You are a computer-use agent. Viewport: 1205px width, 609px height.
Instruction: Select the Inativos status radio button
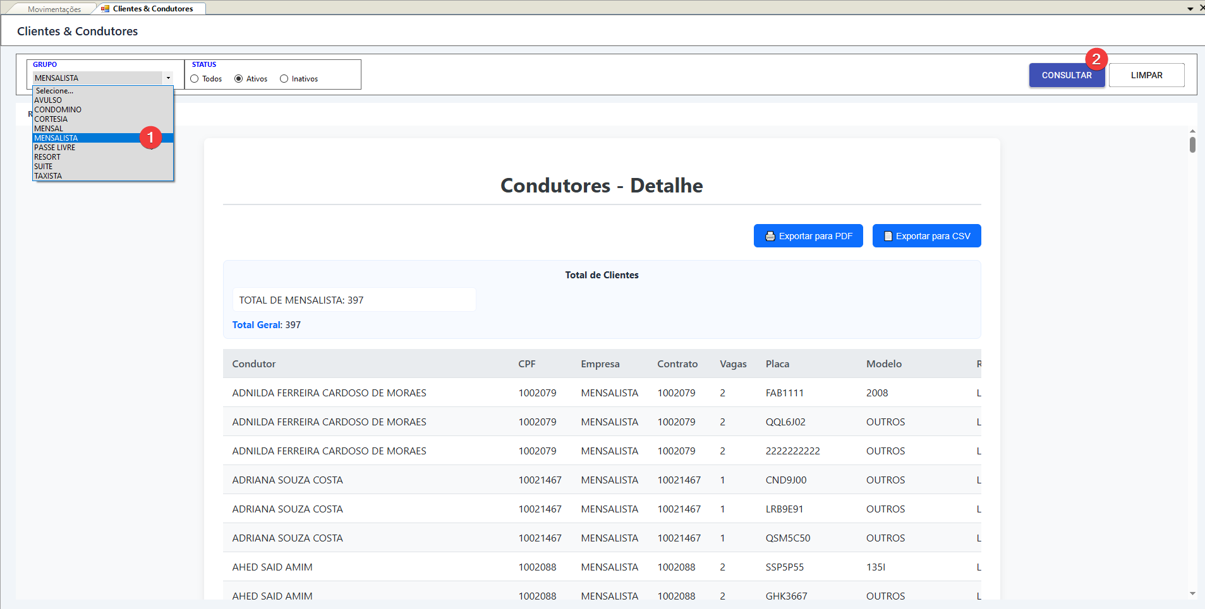coord(284,79)
